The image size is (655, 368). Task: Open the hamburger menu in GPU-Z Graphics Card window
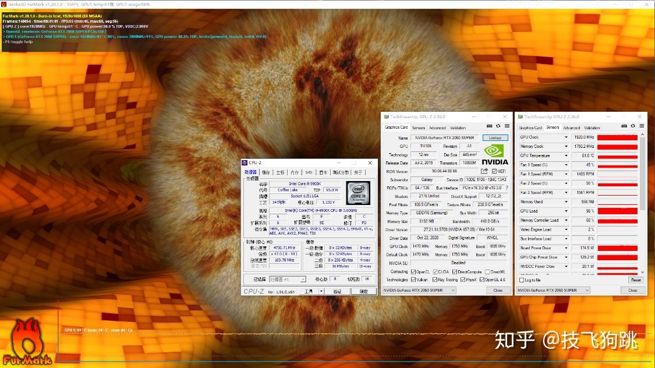[507, 126]
